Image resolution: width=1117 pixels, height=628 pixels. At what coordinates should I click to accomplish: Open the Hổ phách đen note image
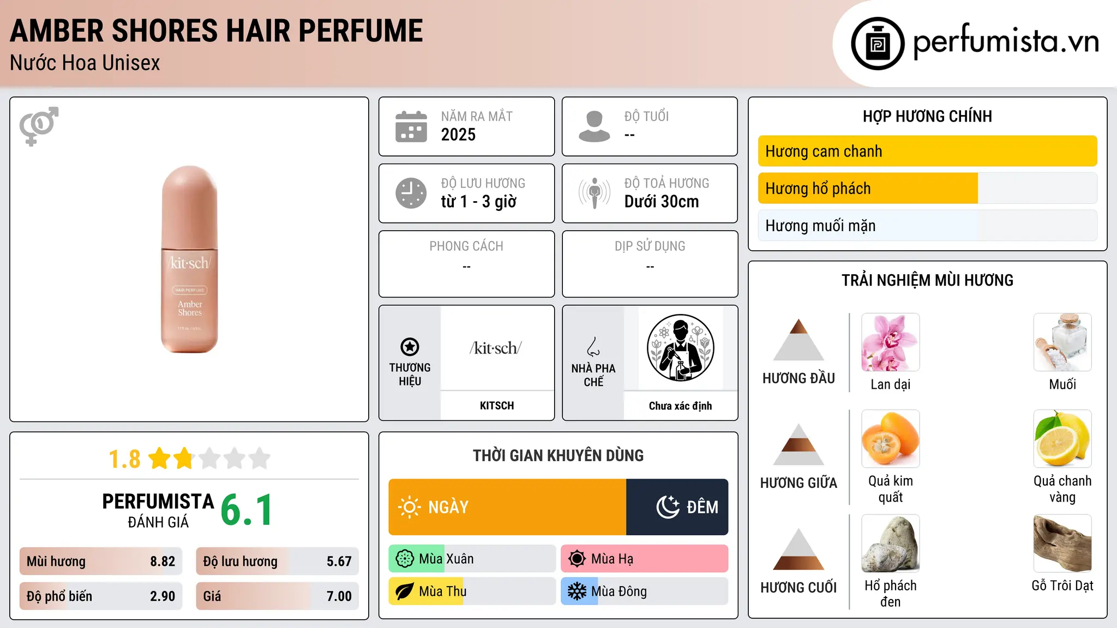point(891,544)
